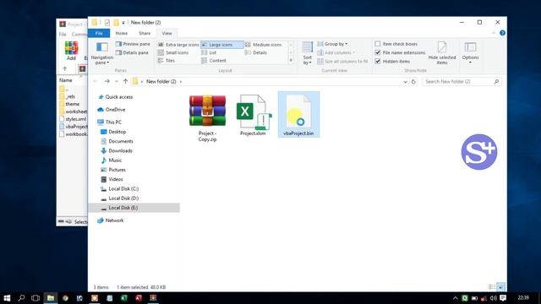Select the vbaProject.bin file
Image resolution: width=541 pixels, height=304 pixels.
tap(298, 115)
